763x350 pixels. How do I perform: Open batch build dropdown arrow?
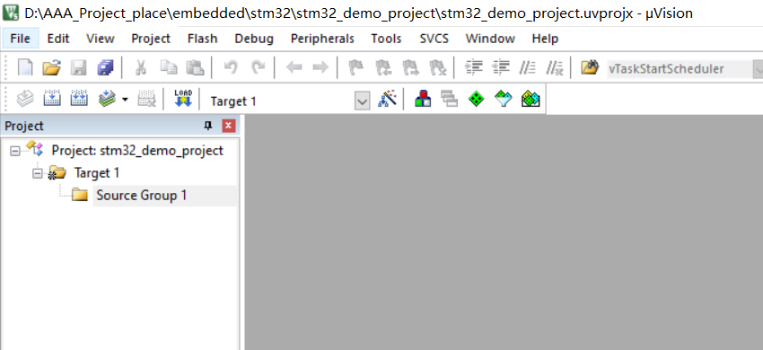pyautogui.click(x=125, y=100)
